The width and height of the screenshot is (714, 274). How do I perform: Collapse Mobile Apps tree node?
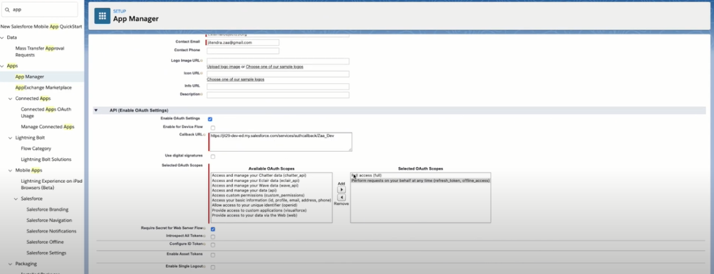[10, 170]
